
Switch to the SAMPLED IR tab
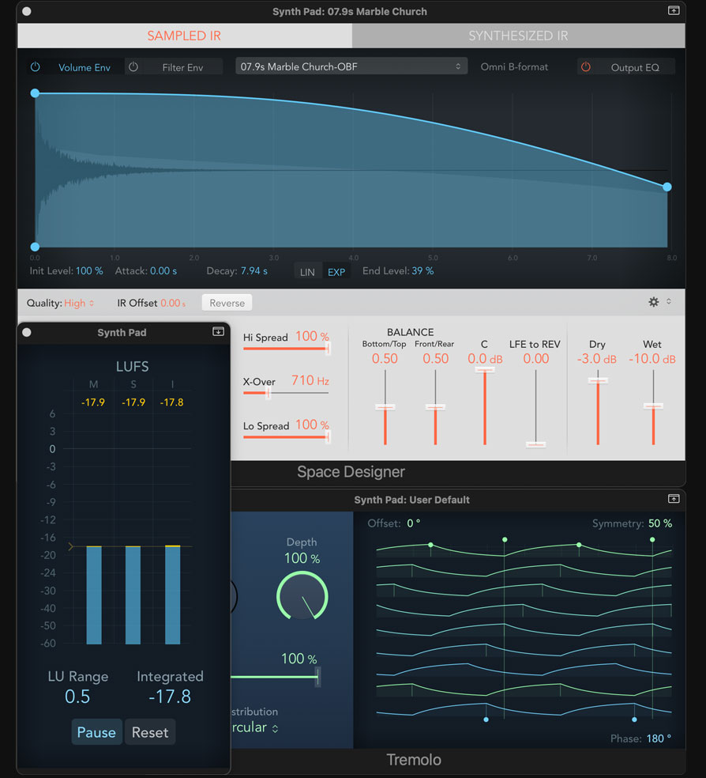[184, 36]
